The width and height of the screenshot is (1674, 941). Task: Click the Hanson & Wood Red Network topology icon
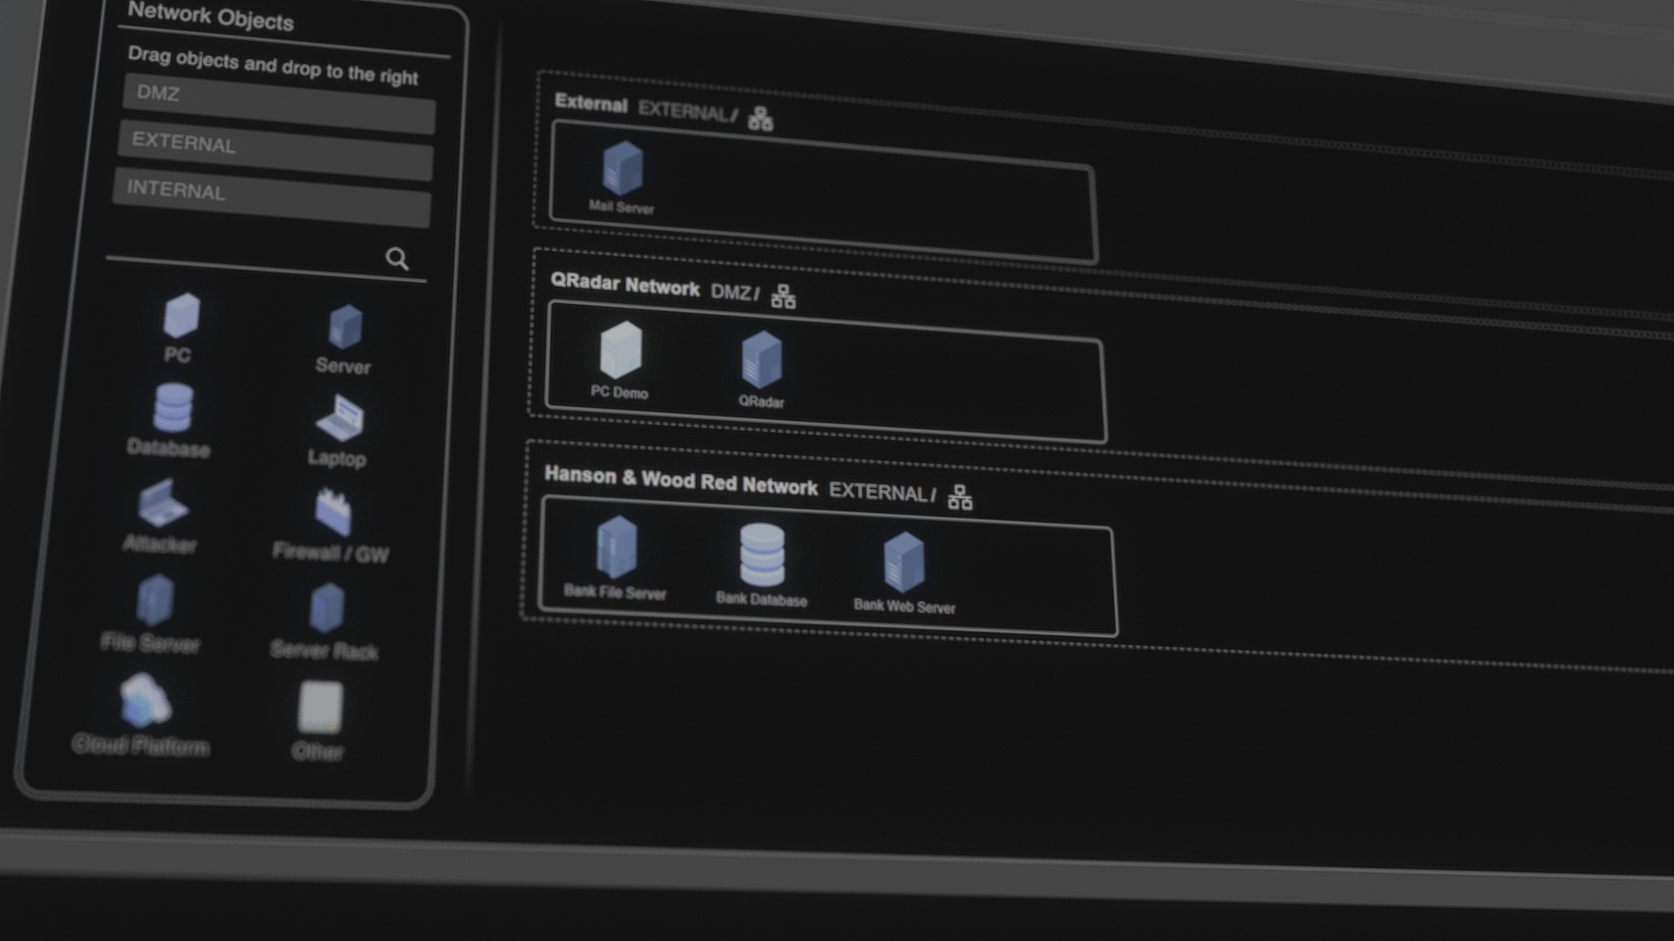pyautogui.click(x=960, y=498)
